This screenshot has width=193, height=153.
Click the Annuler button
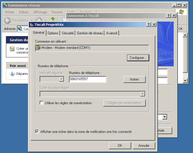click(144, 146)
